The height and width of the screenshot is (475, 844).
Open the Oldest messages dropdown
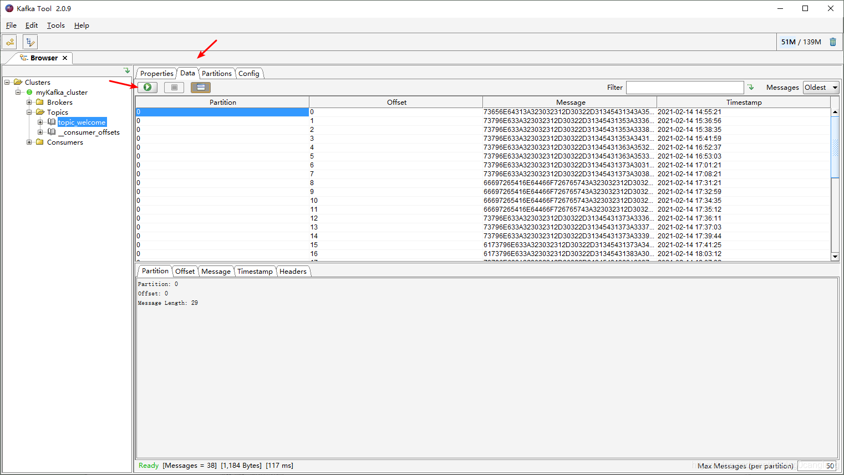(x=821, y=87)
